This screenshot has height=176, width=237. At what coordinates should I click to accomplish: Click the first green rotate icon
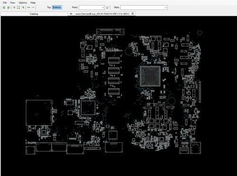[x=4, y=8]
